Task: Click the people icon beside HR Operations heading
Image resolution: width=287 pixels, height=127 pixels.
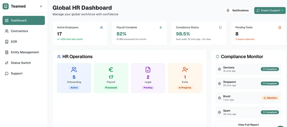Action: pyautogui.click(x=59, y=57)
